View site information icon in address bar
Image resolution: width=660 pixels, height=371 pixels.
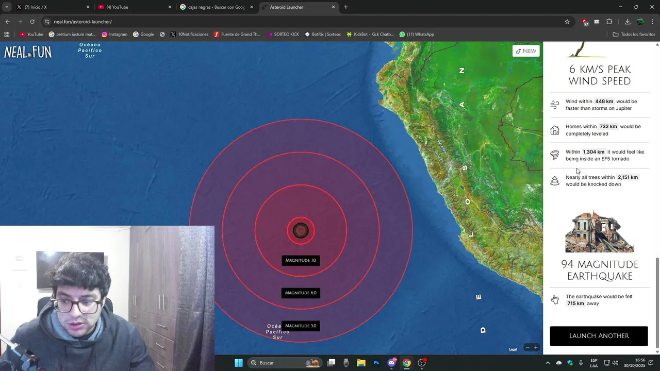pyautogui.click(x=47, y=22)
